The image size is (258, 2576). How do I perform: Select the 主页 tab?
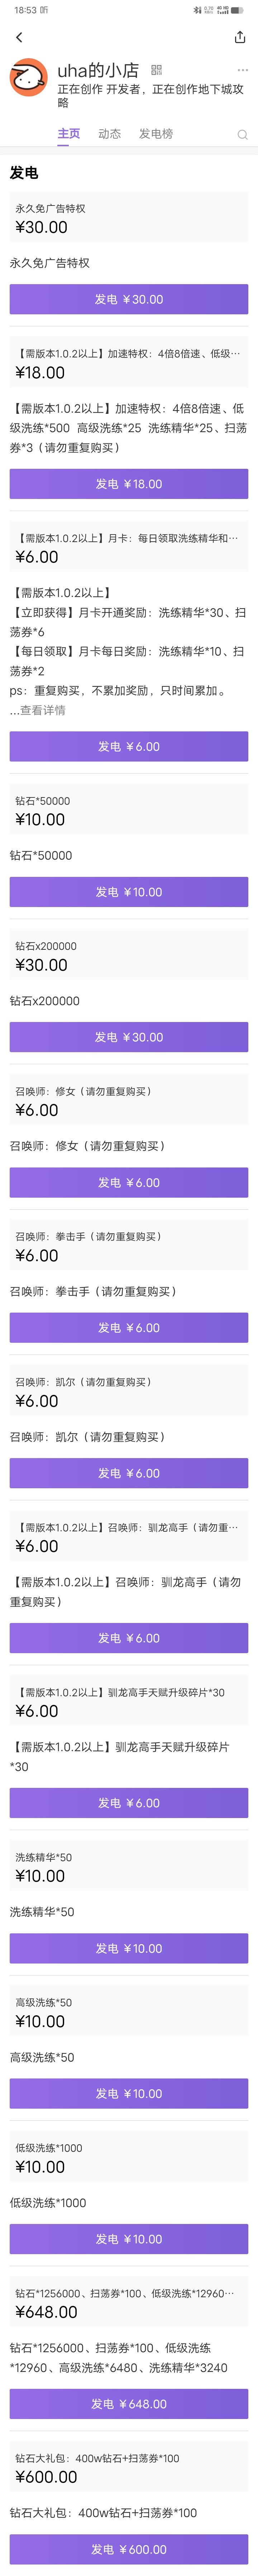[69, 134]
